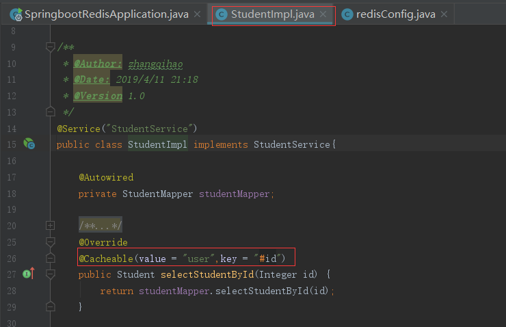Viewport: 506px width, 327px height.
Task: Collapse the Javadoc comment starting on line 9
Action: (51, 47)
